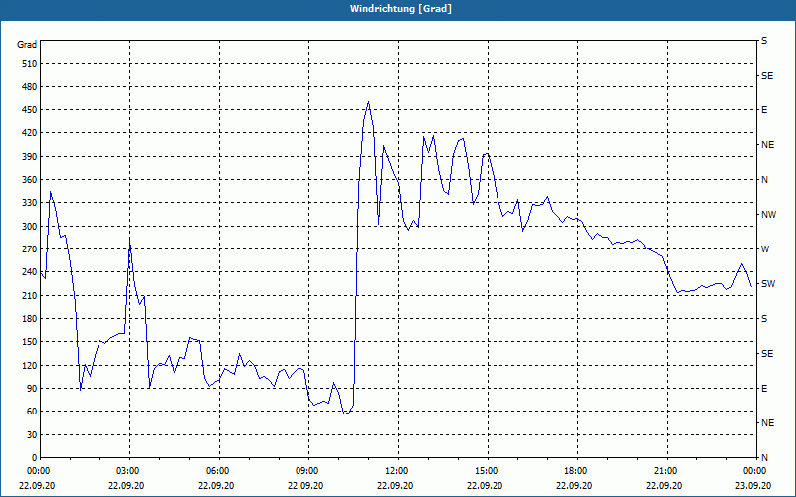The height and width of the screenshot is (497, 796).
Task: Click the 210 left axis label
Action: [30, 295]
